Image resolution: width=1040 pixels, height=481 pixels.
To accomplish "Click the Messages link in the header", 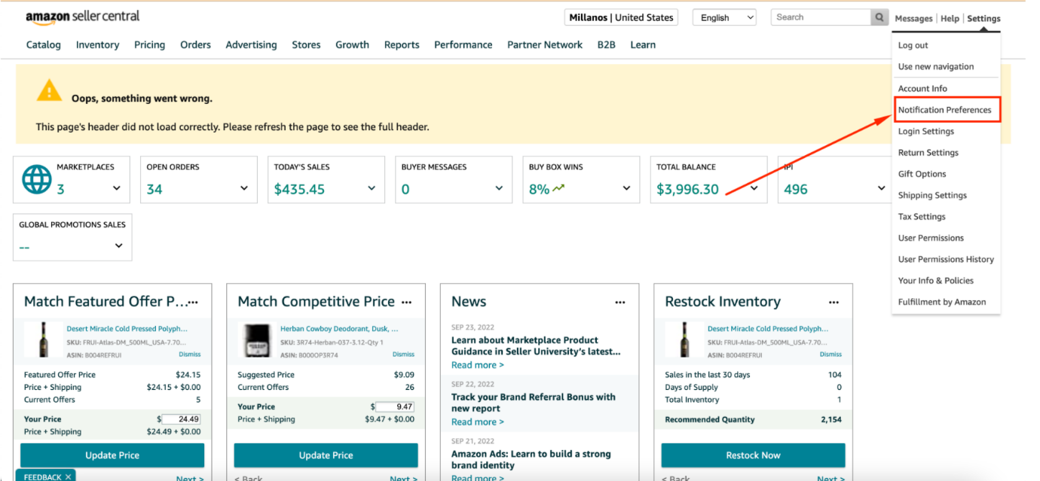I will click(913, 19).
